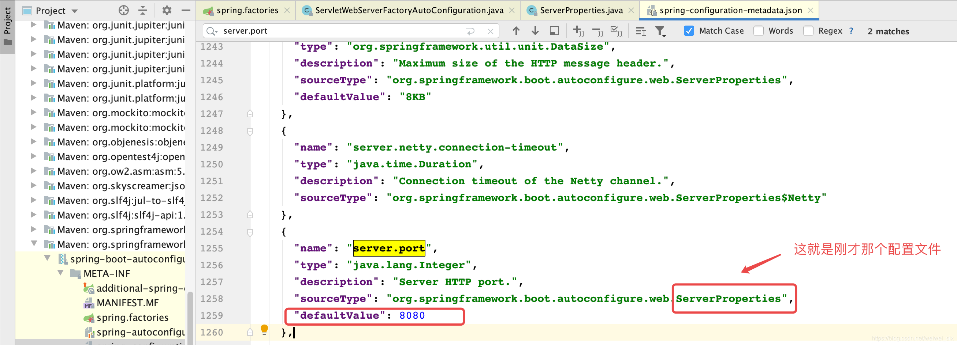The height and width of the screenshot is (345, 957).
Task: Switch to spring.factories tab
Action: [247, 10]
